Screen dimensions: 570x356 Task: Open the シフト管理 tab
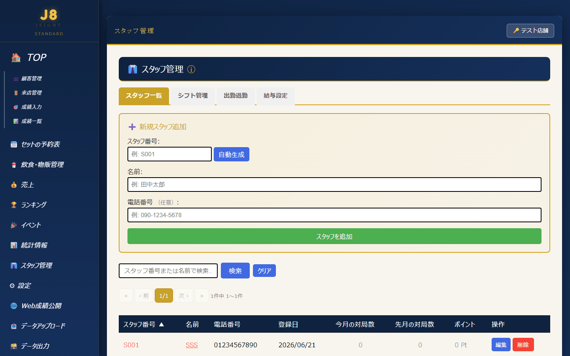pyautogui.click(x=193, y=96)
